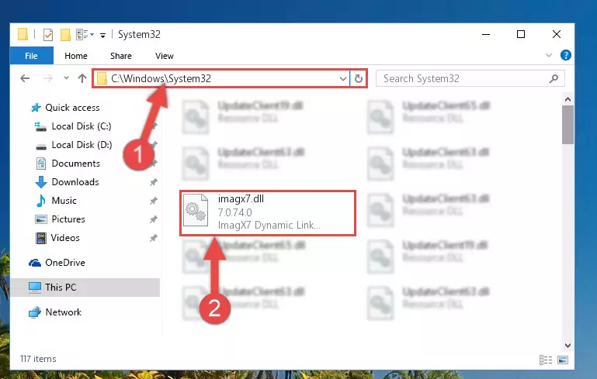Click the imagx7.dll gear file icon
Screen dimensions: 597x379
pos(196,210)
